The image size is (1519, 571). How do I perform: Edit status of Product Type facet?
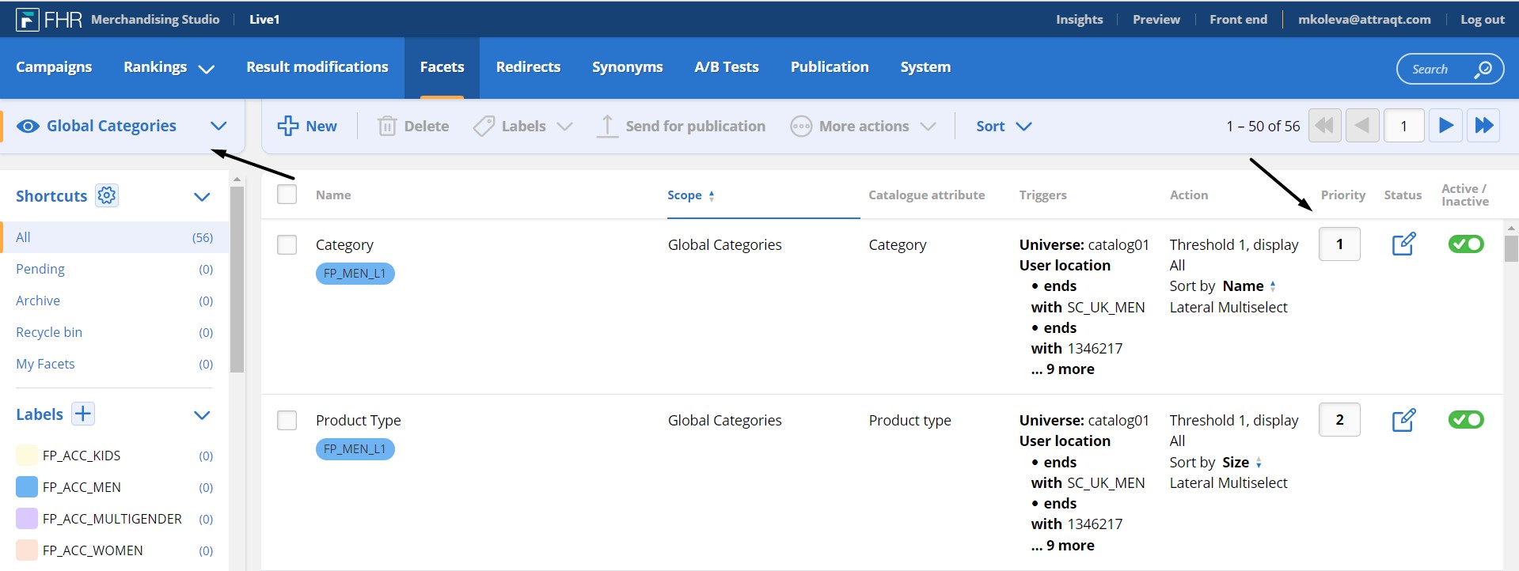pyautogui.click(x=1403, y=419)
